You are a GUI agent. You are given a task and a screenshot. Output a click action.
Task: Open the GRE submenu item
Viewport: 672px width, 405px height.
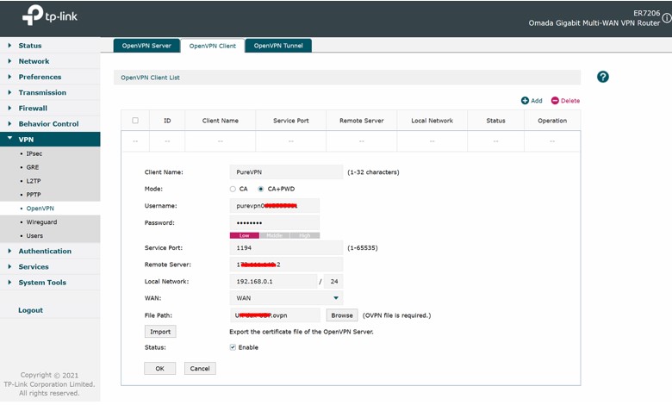[x=33, y=167]
